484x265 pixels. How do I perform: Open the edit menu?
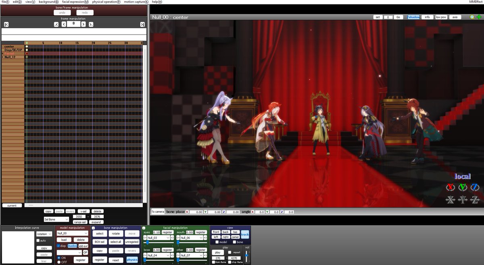[17, 2]
